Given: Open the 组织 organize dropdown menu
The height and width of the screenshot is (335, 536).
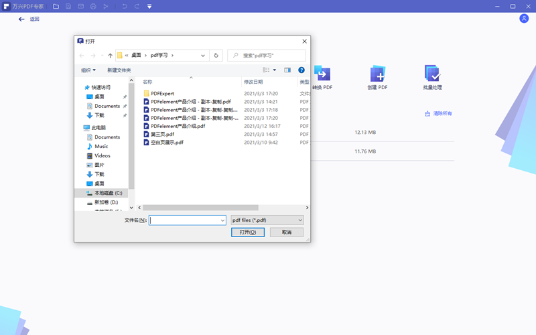Looking at the screenshot, I should pyautogui.click(x=88, y=70).
